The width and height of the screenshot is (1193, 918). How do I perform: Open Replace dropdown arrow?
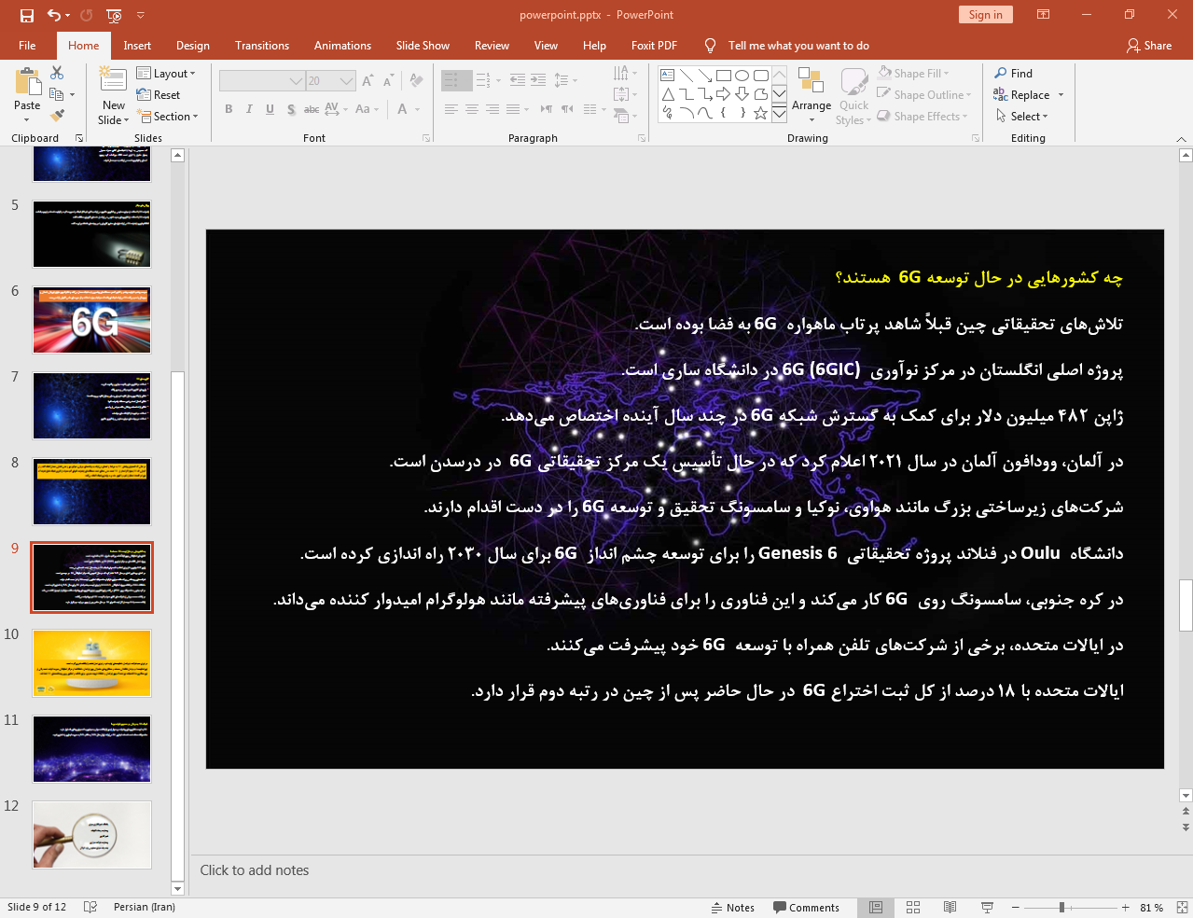pyautogui.click(x=1061, y=95)
